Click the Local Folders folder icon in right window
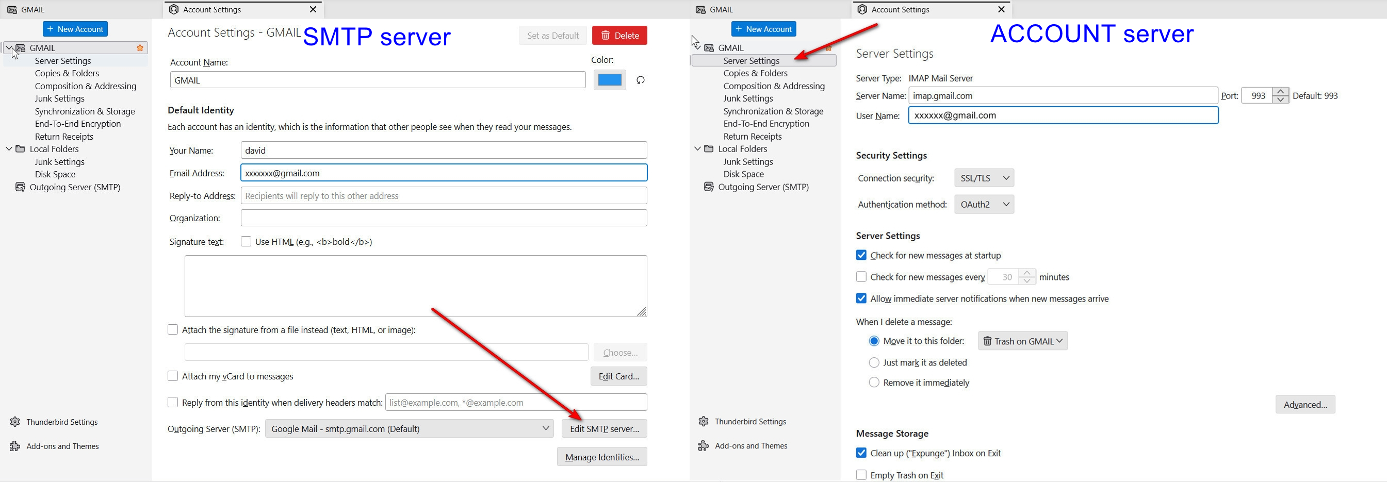This screenshot has width=1387, height=482. [709, 149]
